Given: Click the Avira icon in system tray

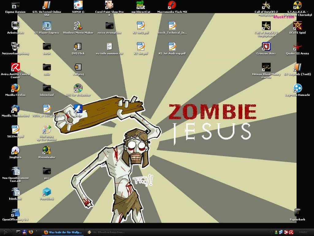Looking at the screenshot, I should click(x=291, y=232).
